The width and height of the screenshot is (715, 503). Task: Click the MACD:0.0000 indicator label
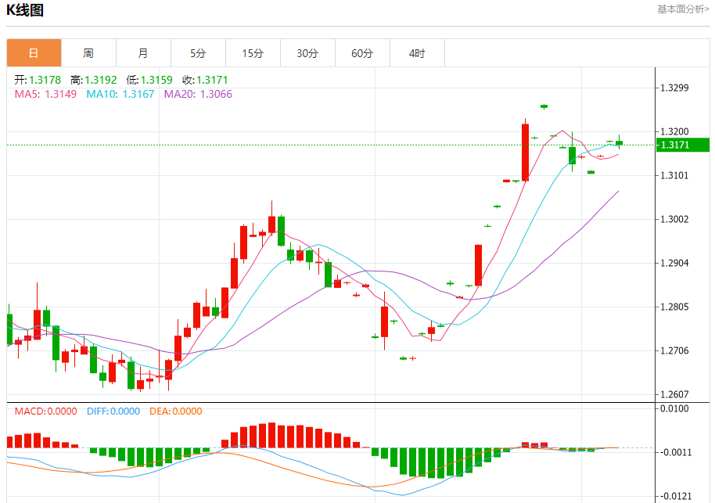pos(45,411)
